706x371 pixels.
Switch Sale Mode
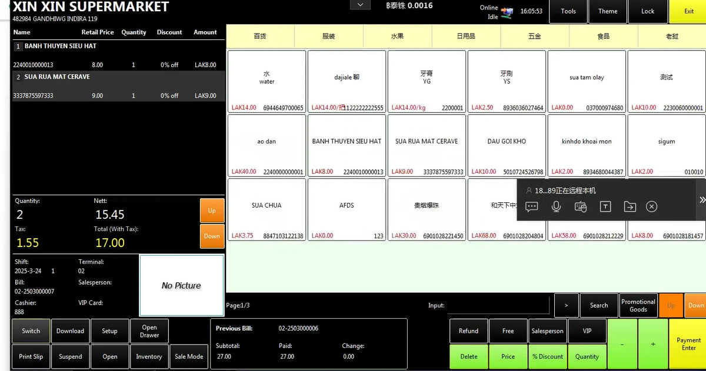click(x=189, y=356)
